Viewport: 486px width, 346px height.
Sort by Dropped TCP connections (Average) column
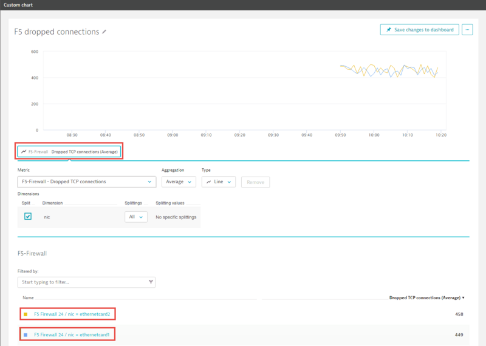click(x=426, y=298)
